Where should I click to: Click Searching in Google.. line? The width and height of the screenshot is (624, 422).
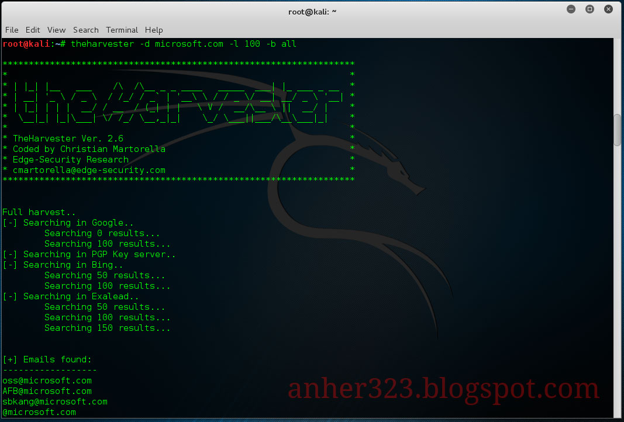click(x=68, y=223)
